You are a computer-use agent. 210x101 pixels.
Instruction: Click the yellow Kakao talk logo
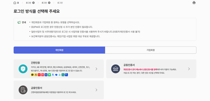pyautogui.click(x=32, y=75)
